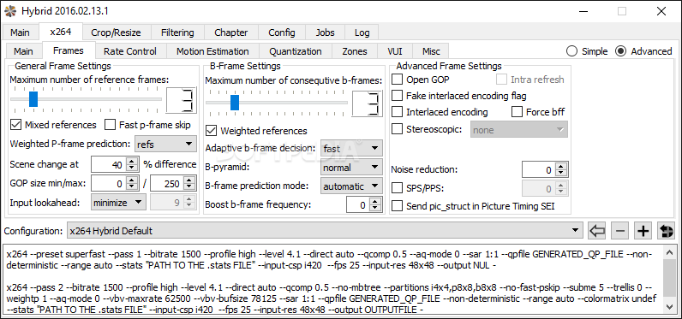This screenshot has width=682, height=319.
Task: Go to the Chapter tab
Action: [x=231, y=32]
